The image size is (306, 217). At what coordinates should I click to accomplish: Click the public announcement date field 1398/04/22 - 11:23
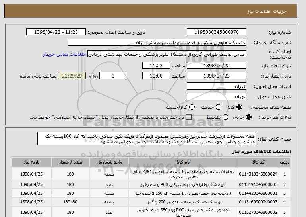point(56,32)
